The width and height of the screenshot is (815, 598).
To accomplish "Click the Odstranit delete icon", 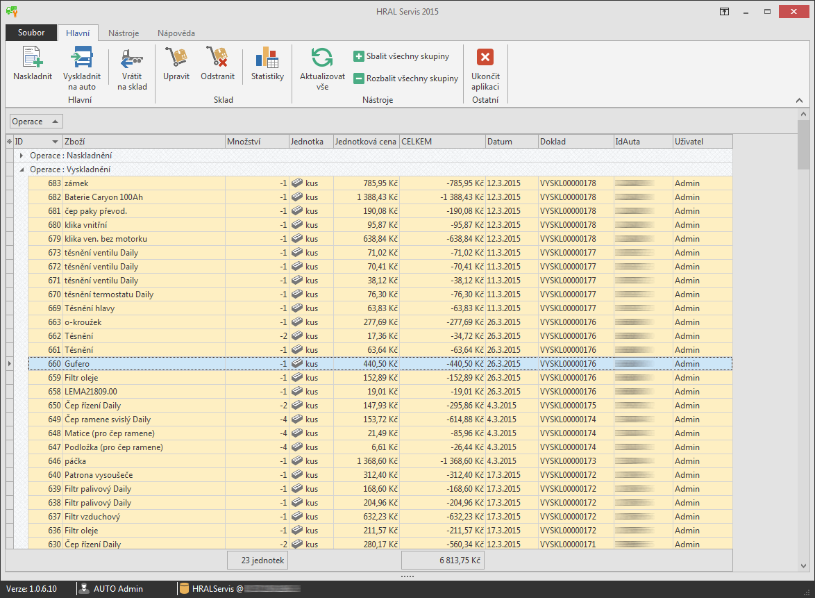I will [217, 58].
